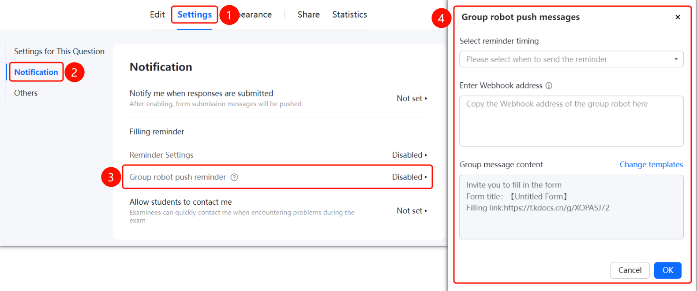This screenshot has height=291, width=697.
Task: Click the Select reminder timing label
Action: pos(499,41)
